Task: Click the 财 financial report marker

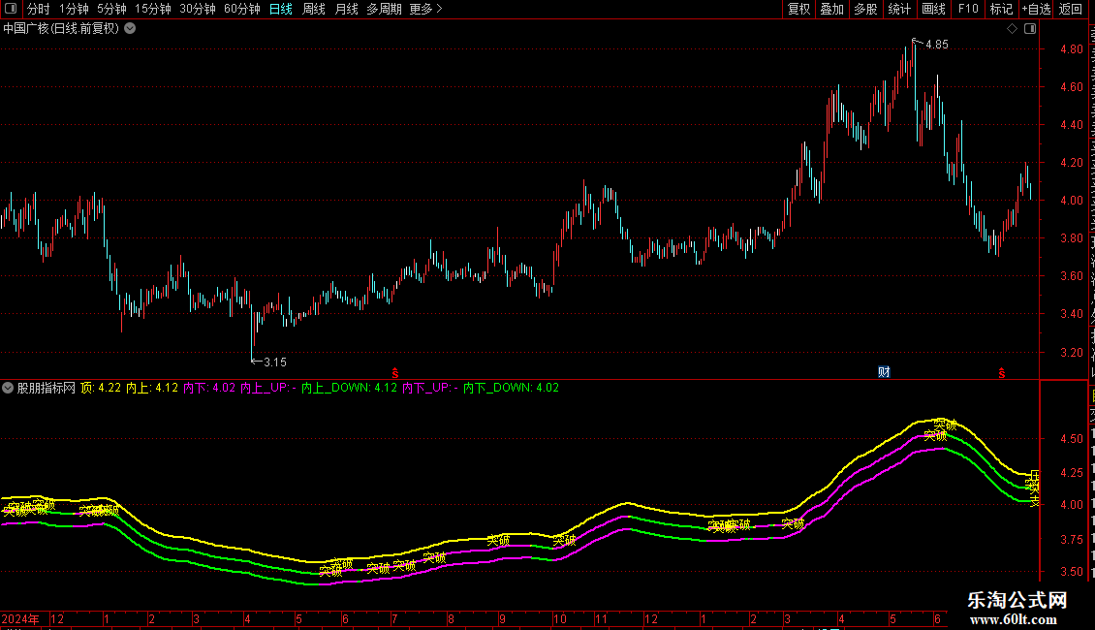Action: tap(884, 371)
